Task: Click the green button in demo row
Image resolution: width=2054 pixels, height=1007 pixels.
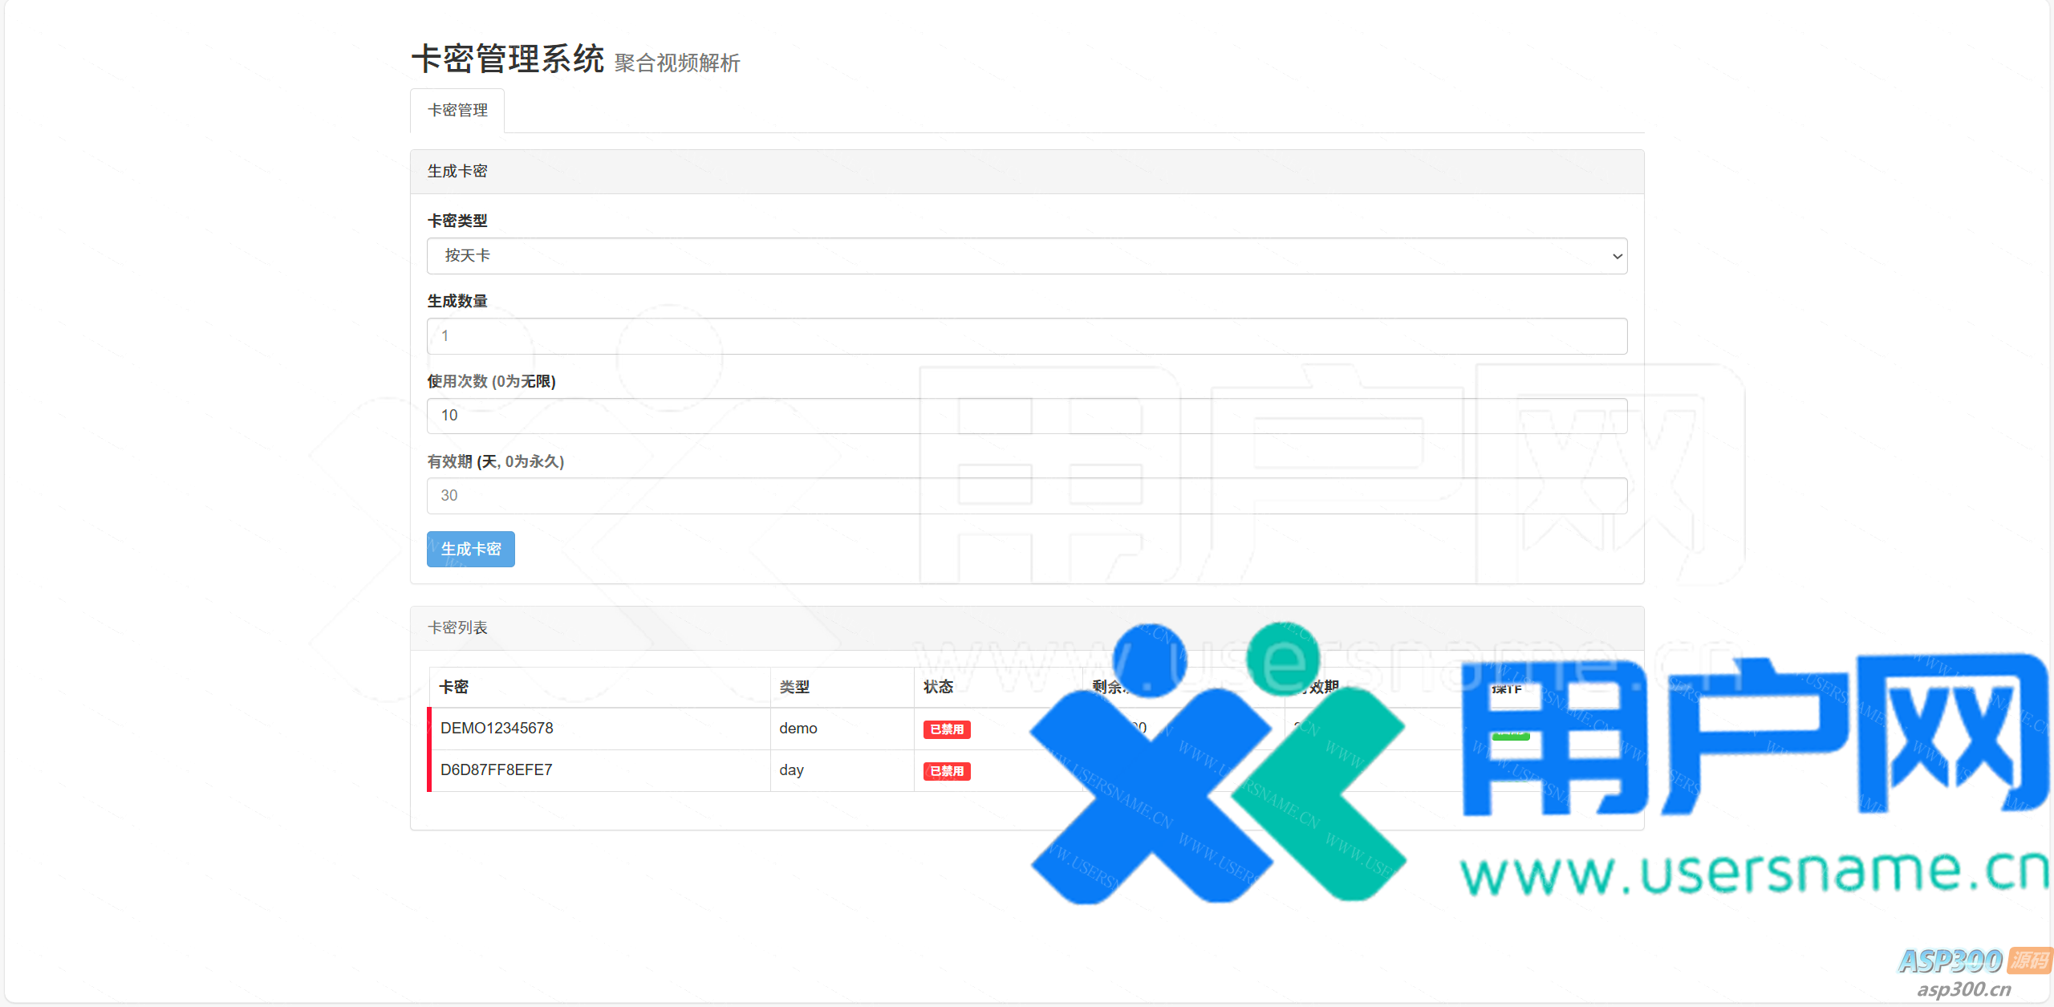Action: (1510, 735)
